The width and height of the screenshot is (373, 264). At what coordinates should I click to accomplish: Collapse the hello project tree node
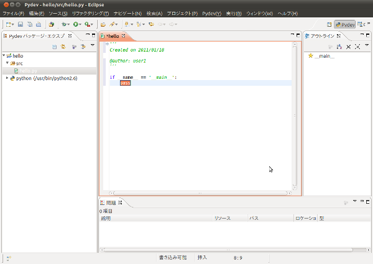coord(4,55)
